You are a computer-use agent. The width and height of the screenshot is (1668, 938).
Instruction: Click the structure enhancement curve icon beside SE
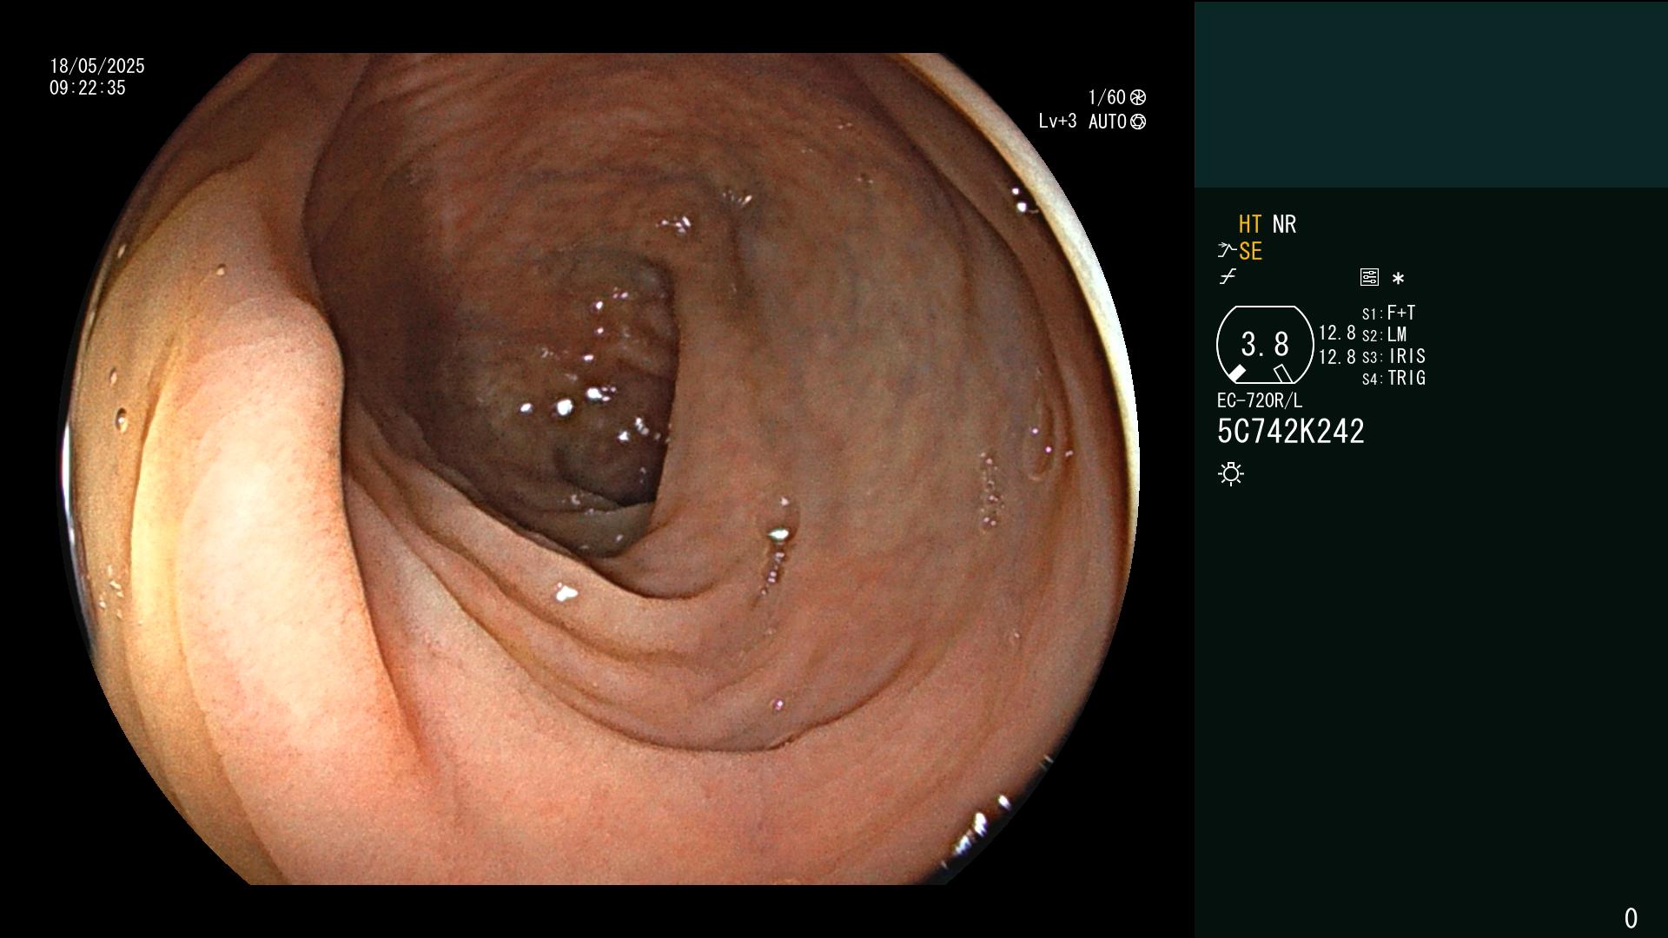(x=1227, y=251)
